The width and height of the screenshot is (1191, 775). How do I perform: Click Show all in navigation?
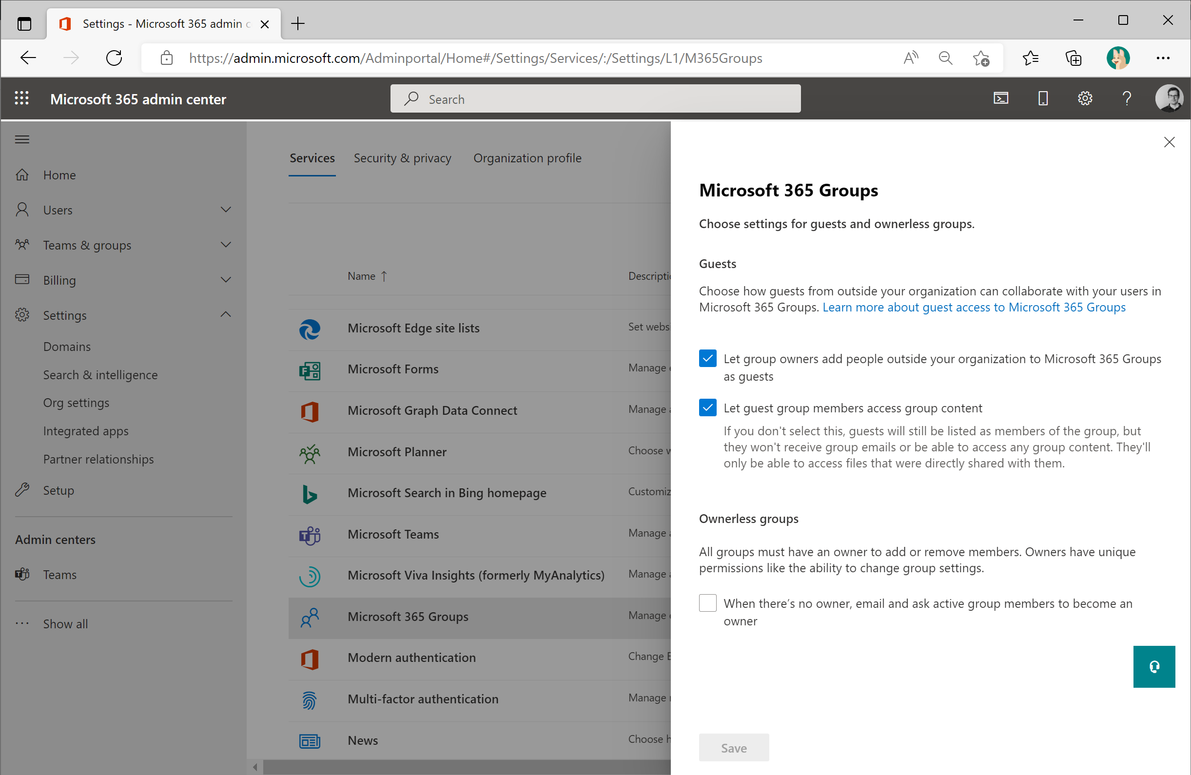point(65,624)
